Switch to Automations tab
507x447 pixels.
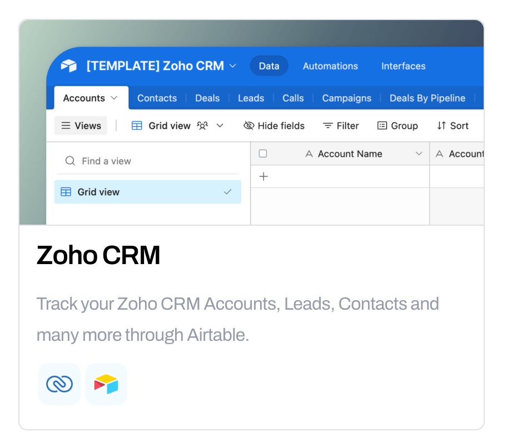click(x=330, y=66)
